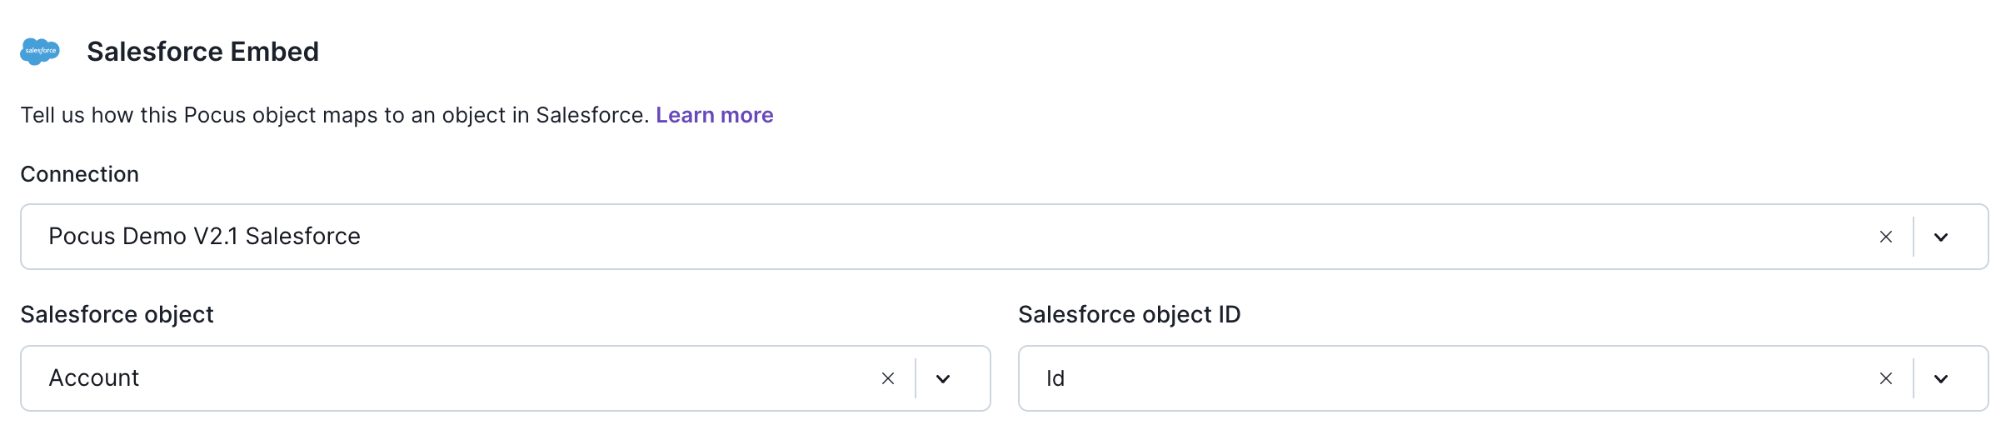The height and width of the screenshot is (440, 2001).
Task: Clear the Connection selection with its X
Action: tap(1886, 237)
